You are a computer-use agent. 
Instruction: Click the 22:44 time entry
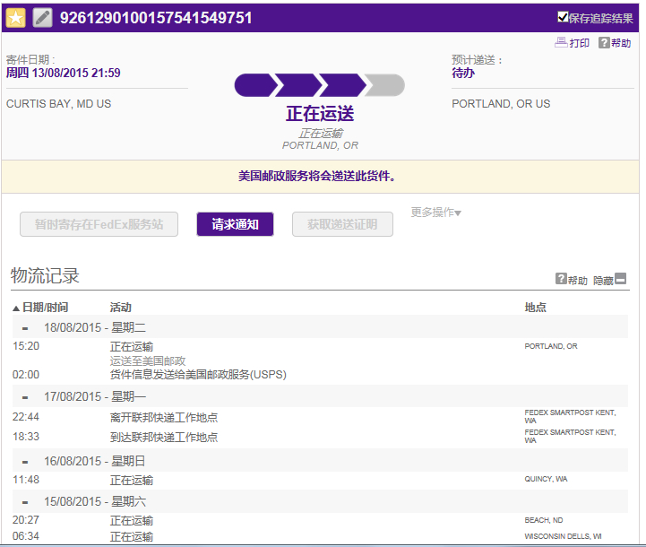click(26, 417)
